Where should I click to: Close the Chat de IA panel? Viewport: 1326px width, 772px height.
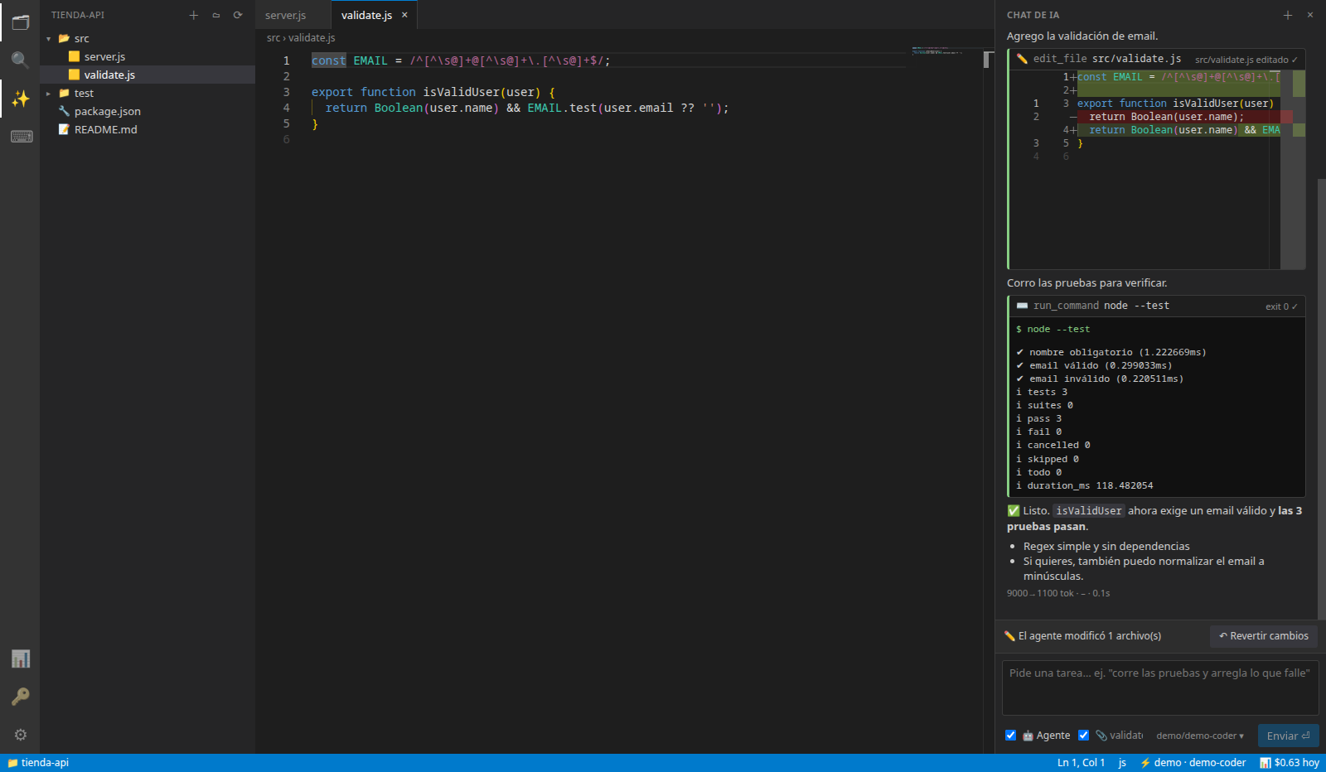[x=1310, y=15]
